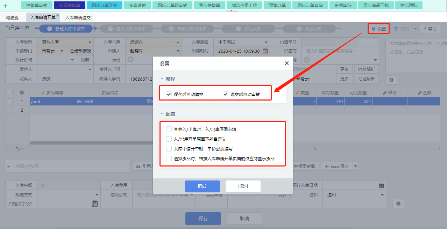The height and width of the screenshot is (229, 447).
Task: Open 导入销售单 in top menu
Action: pyautogui.click(x=210, y=5)
